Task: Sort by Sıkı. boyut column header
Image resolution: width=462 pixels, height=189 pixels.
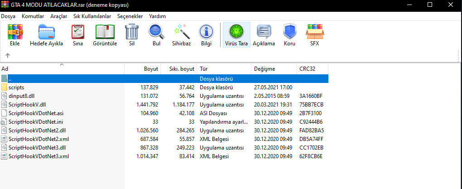Action: 179,69
